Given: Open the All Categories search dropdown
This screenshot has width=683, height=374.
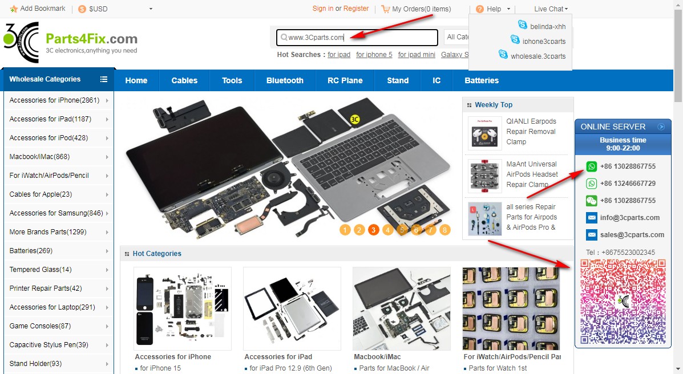Looking at the screenshot, I should 456,38.
